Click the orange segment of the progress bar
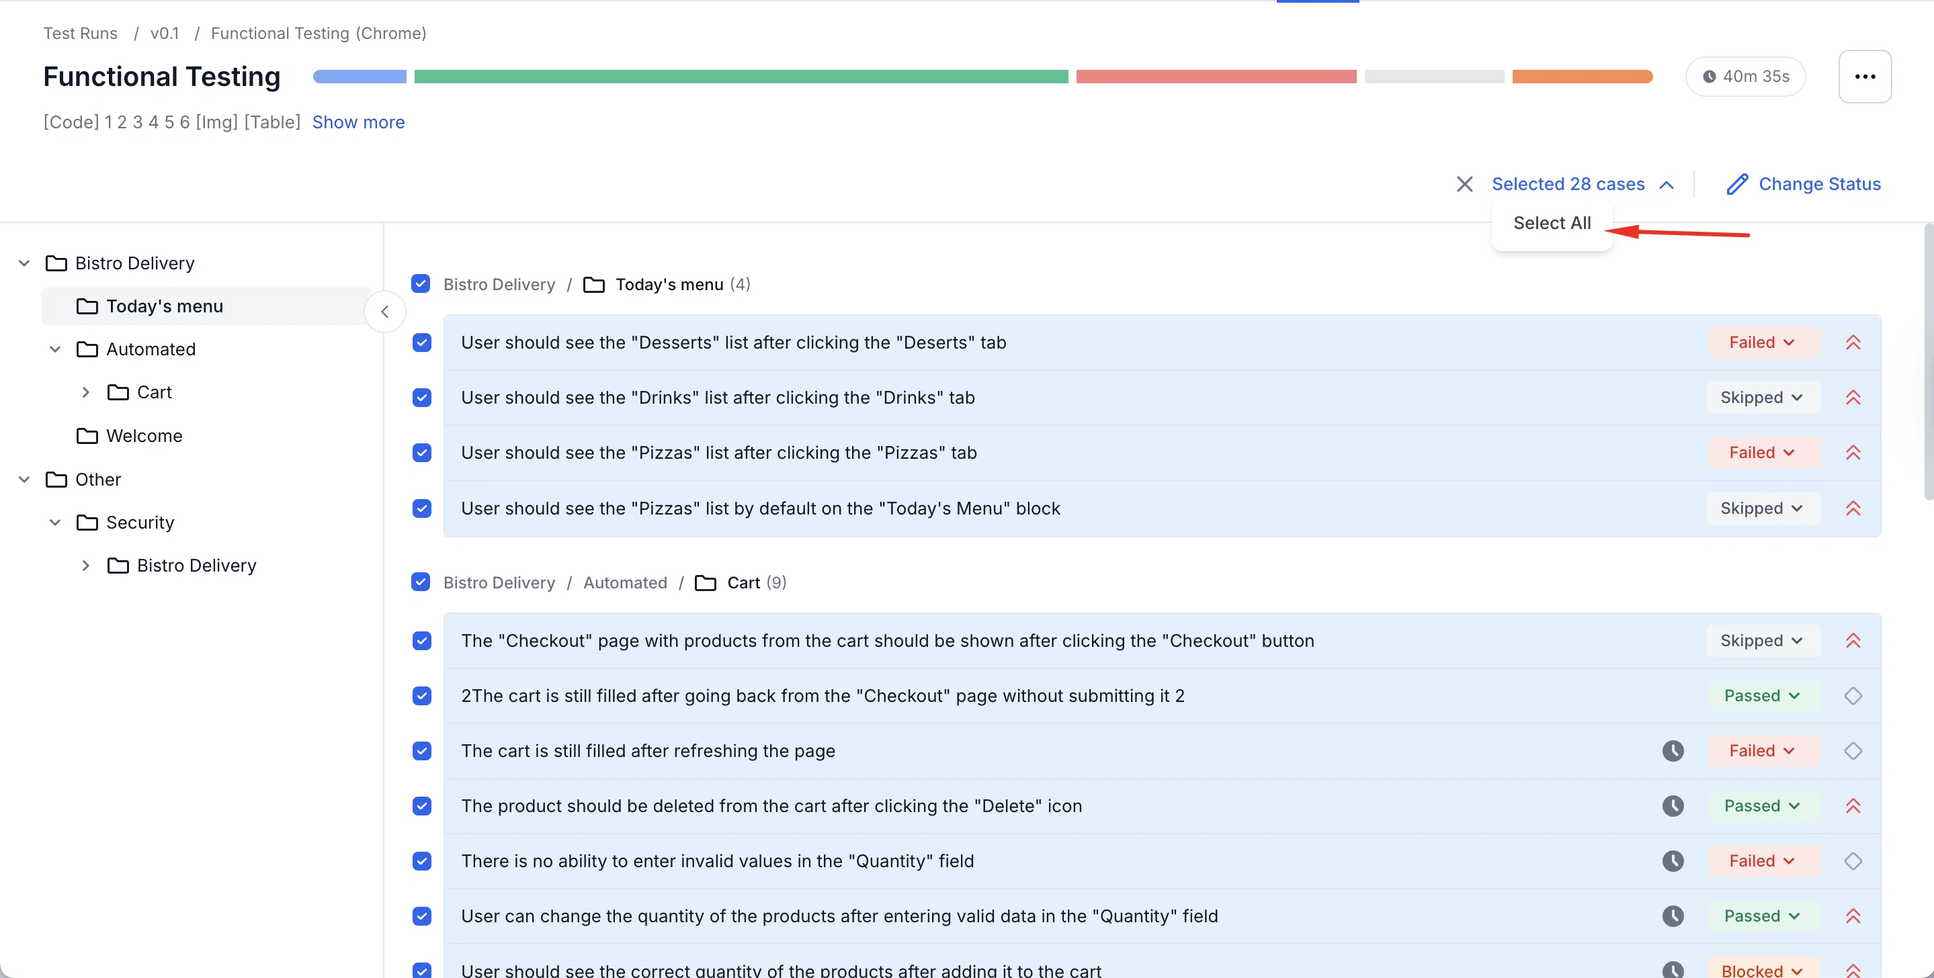The image size is (1934, 978). 1583,77
